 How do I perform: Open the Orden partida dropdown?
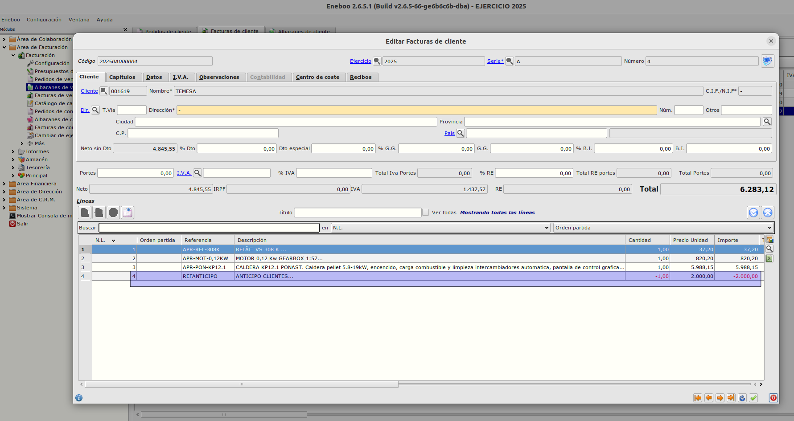663,228
